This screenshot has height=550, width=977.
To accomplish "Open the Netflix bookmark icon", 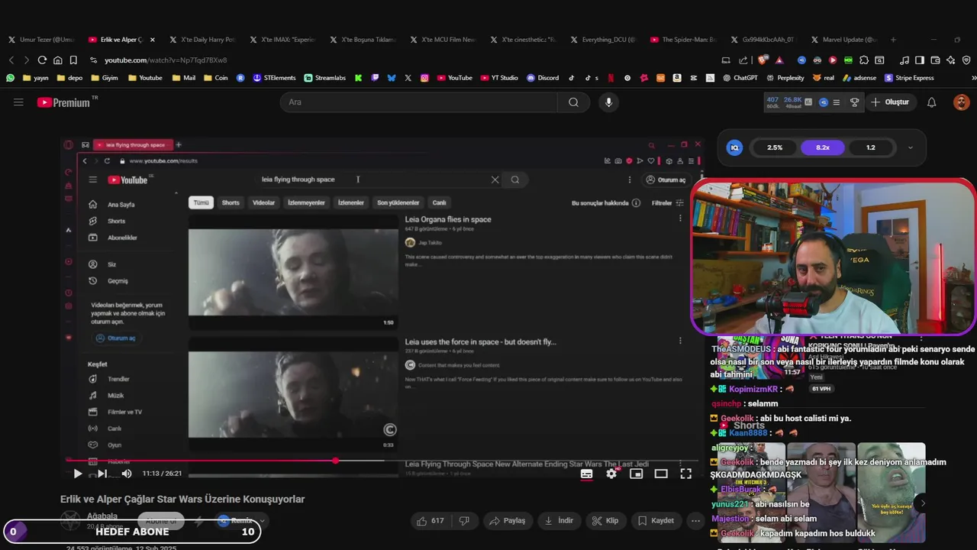I will (609, 78).
